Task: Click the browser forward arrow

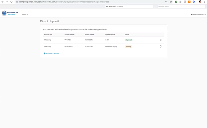Action: (7, 2)
